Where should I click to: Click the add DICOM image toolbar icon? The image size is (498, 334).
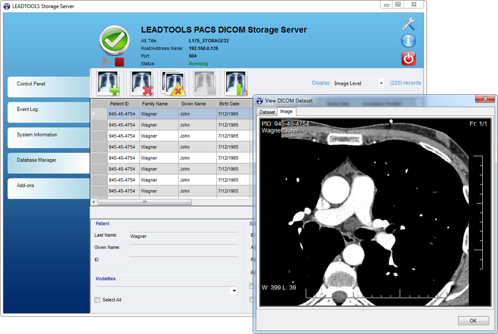pyautogui.click(x=108, y=83)
